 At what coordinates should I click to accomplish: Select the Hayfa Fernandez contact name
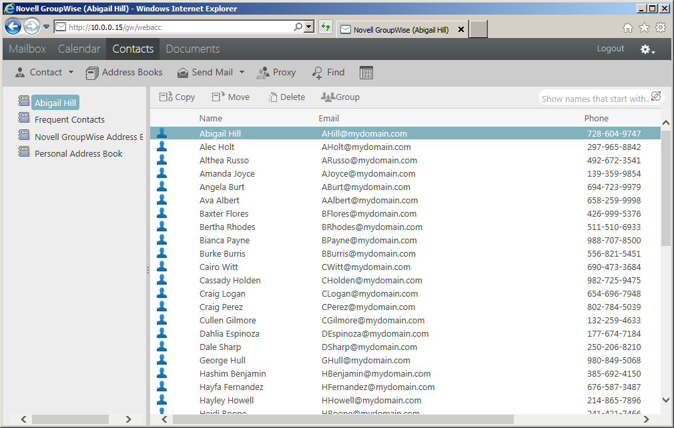point(232,387)
